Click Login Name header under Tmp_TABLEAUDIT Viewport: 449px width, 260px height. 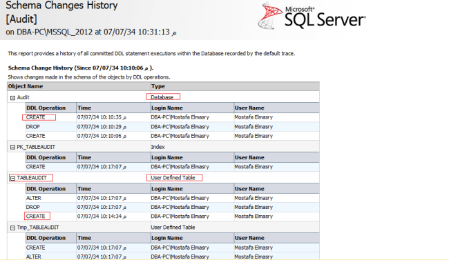(167, 238)
